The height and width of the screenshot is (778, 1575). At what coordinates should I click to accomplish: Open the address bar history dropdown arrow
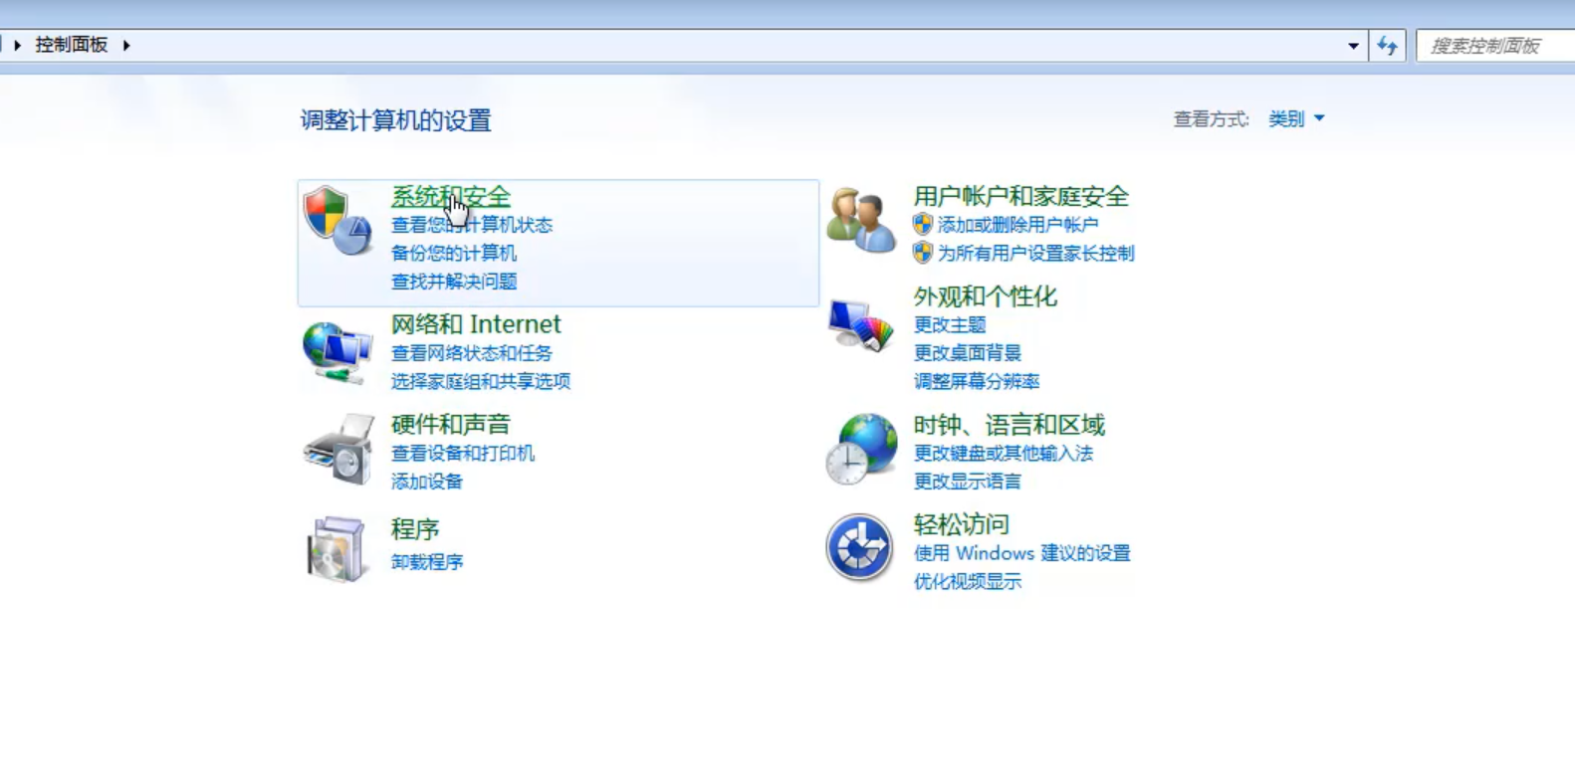click(x=1353, y=46)
